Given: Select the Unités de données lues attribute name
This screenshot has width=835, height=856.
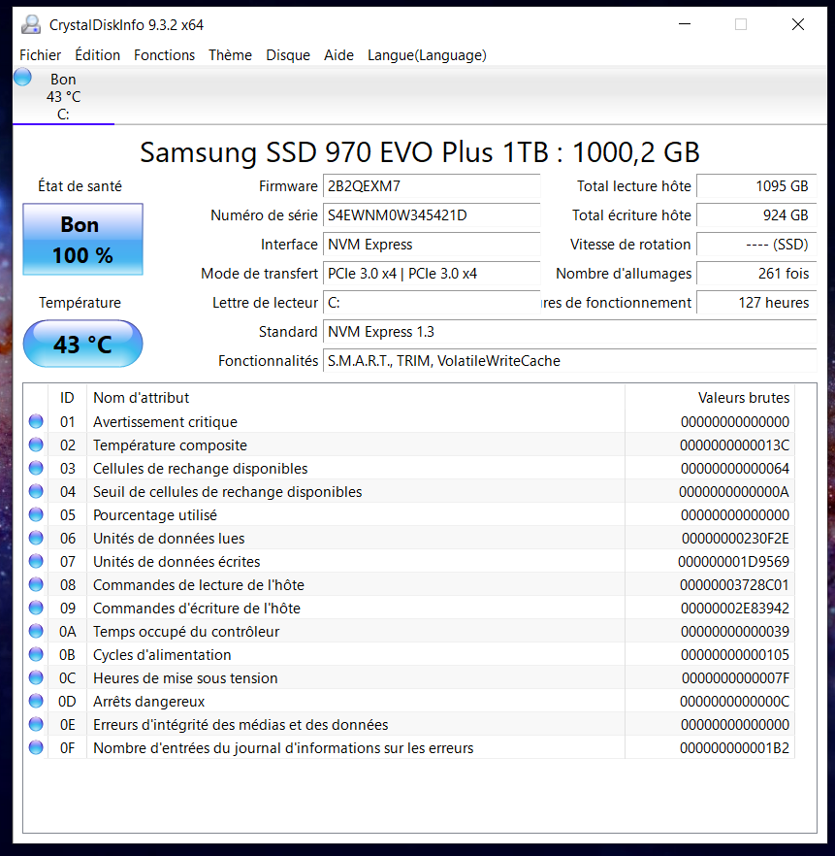Looking at the screenshot, I should point(169,539).
